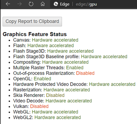The height and width of the screenshot is (124, 137).
Task: Click the Compositing Hardware accelerated entry
Action: 51,62
